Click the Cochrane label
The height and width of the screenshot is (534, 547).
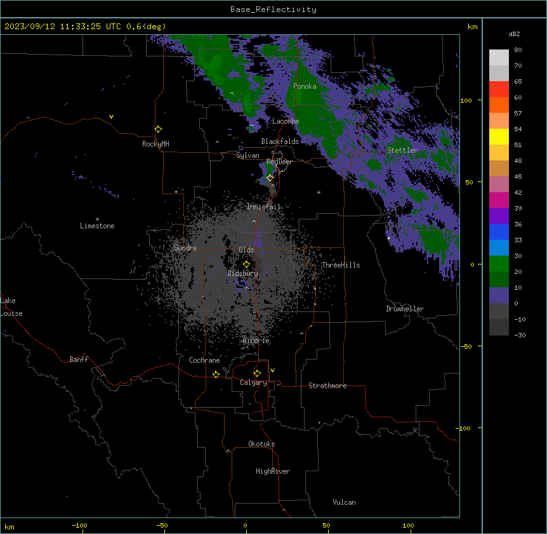tap(204, 360)
